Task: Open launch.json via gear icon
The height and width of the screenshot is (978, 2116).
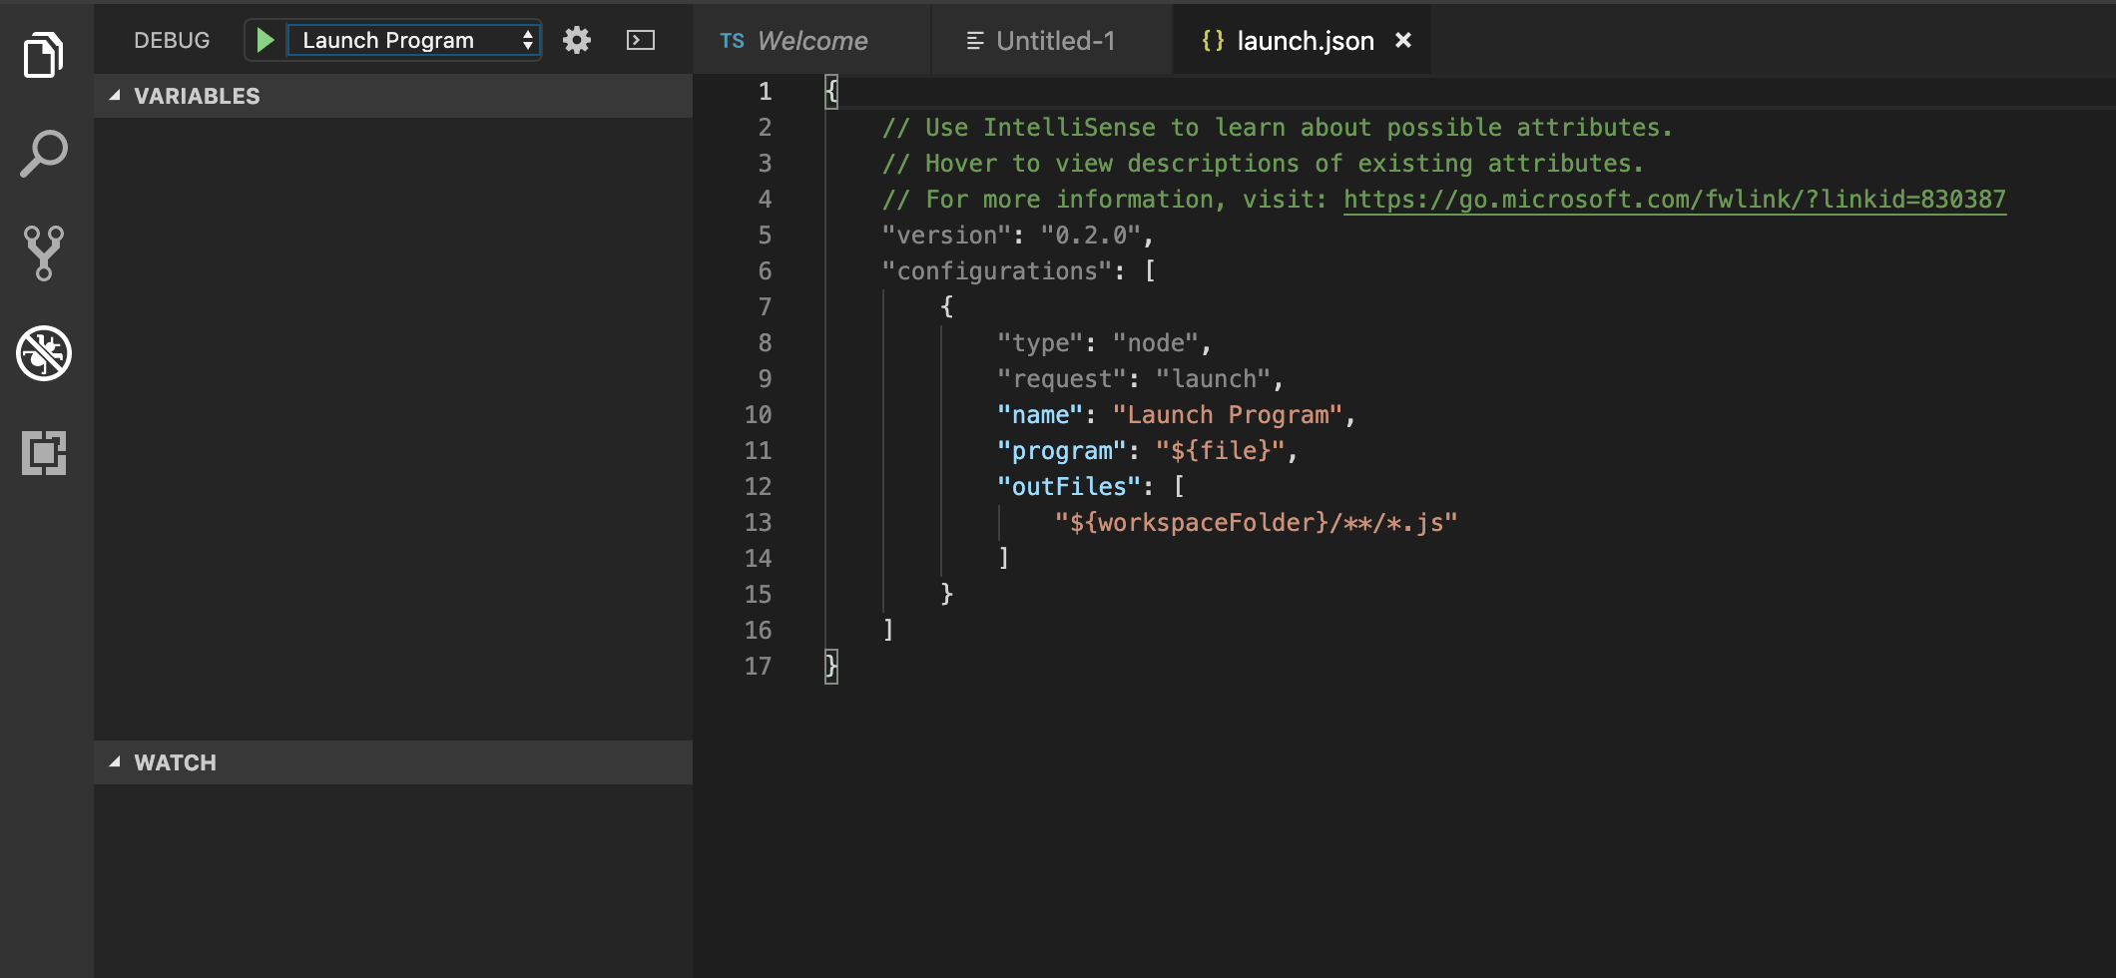Action: 577,40
